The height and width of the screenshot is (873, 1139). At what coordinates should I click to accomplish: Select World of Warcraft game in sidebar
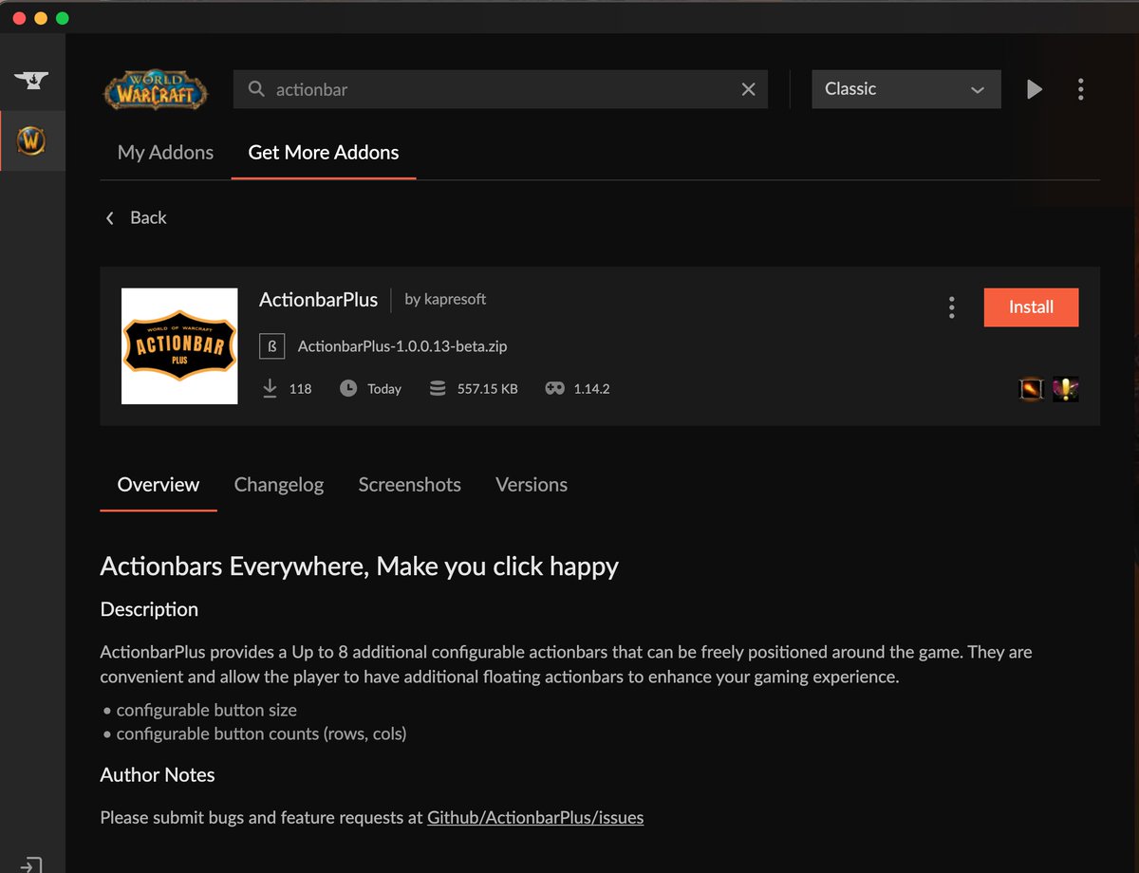tap(31, 141)
